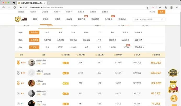Click the silver medal rank 2 icon

click(x=18, y=74)
